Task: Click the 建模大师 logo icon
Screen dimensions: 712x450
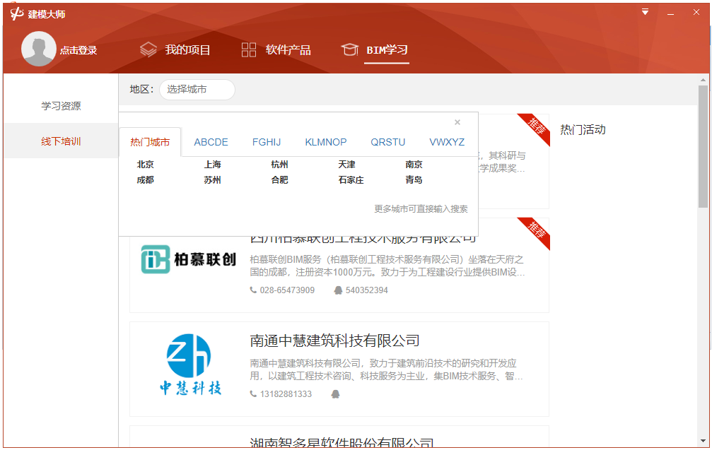Action: pos(17,13)
